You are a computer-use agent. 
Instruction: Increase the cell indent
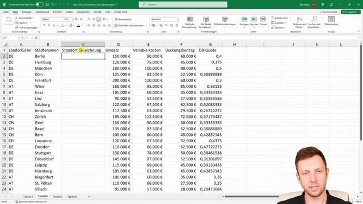coord(109,25)
